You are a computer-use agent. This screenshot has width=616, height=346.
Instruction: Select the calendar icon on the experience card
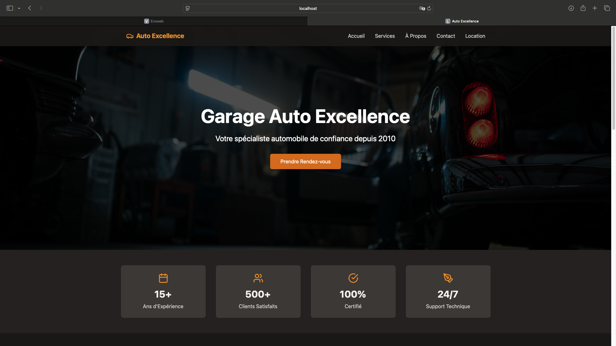tap(163, 278)
